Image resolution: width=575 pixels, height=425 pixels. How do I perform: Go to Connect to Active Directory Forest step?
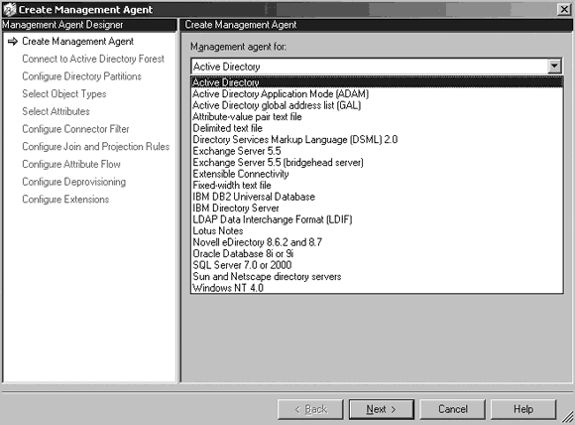[93, 59]
